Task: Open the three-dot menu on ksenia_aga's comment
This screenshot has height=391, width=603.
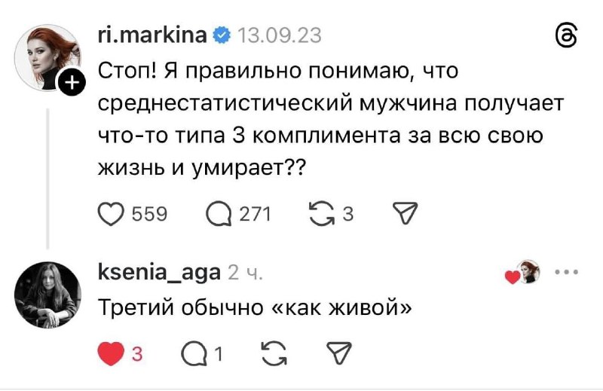Action: click(565, 273)
